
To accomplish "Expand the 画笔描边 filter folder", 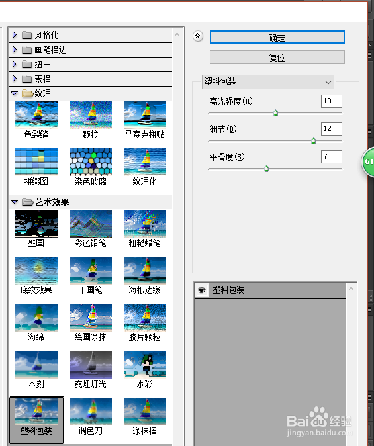I will coord(15,50).
